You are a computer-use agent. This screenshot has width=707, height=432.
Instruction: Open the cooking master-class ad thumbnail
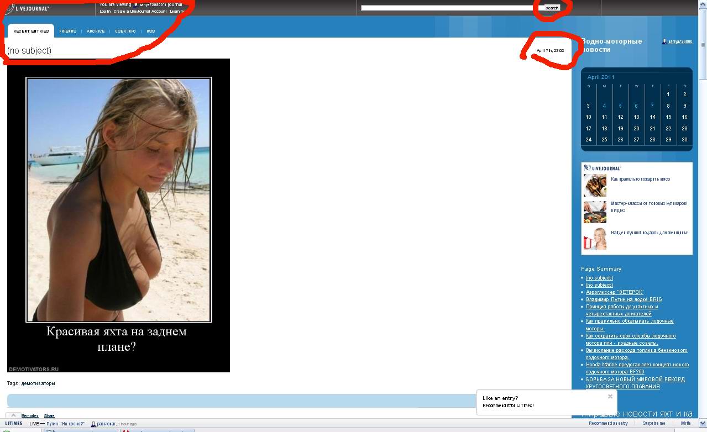pyautogui.click(x=595, y=212)
